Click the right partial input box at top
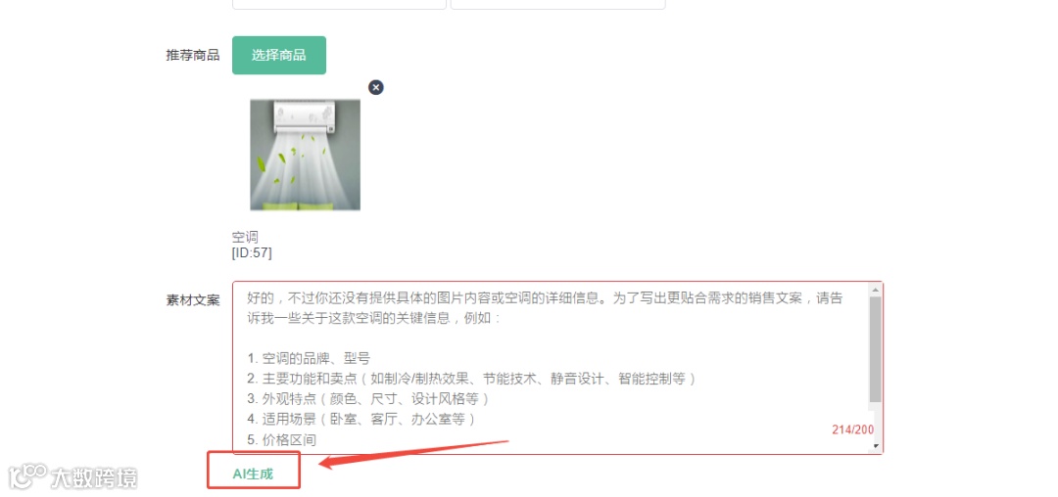The height and width of the screenshot is (497, 1058). point(558,4)
